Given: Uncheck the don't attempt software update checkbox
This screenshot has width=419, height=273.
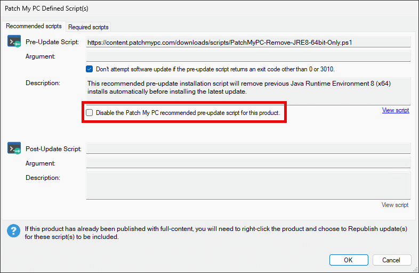Looking at the screenshot, I should 90,69.
